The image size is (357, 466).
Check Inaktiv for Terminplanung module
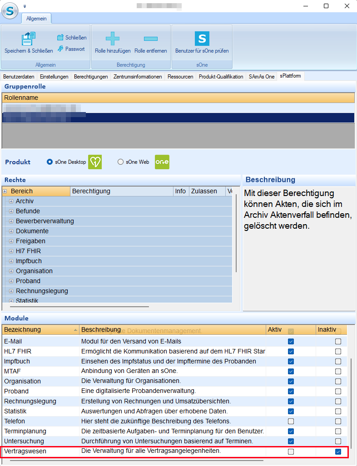338,431
